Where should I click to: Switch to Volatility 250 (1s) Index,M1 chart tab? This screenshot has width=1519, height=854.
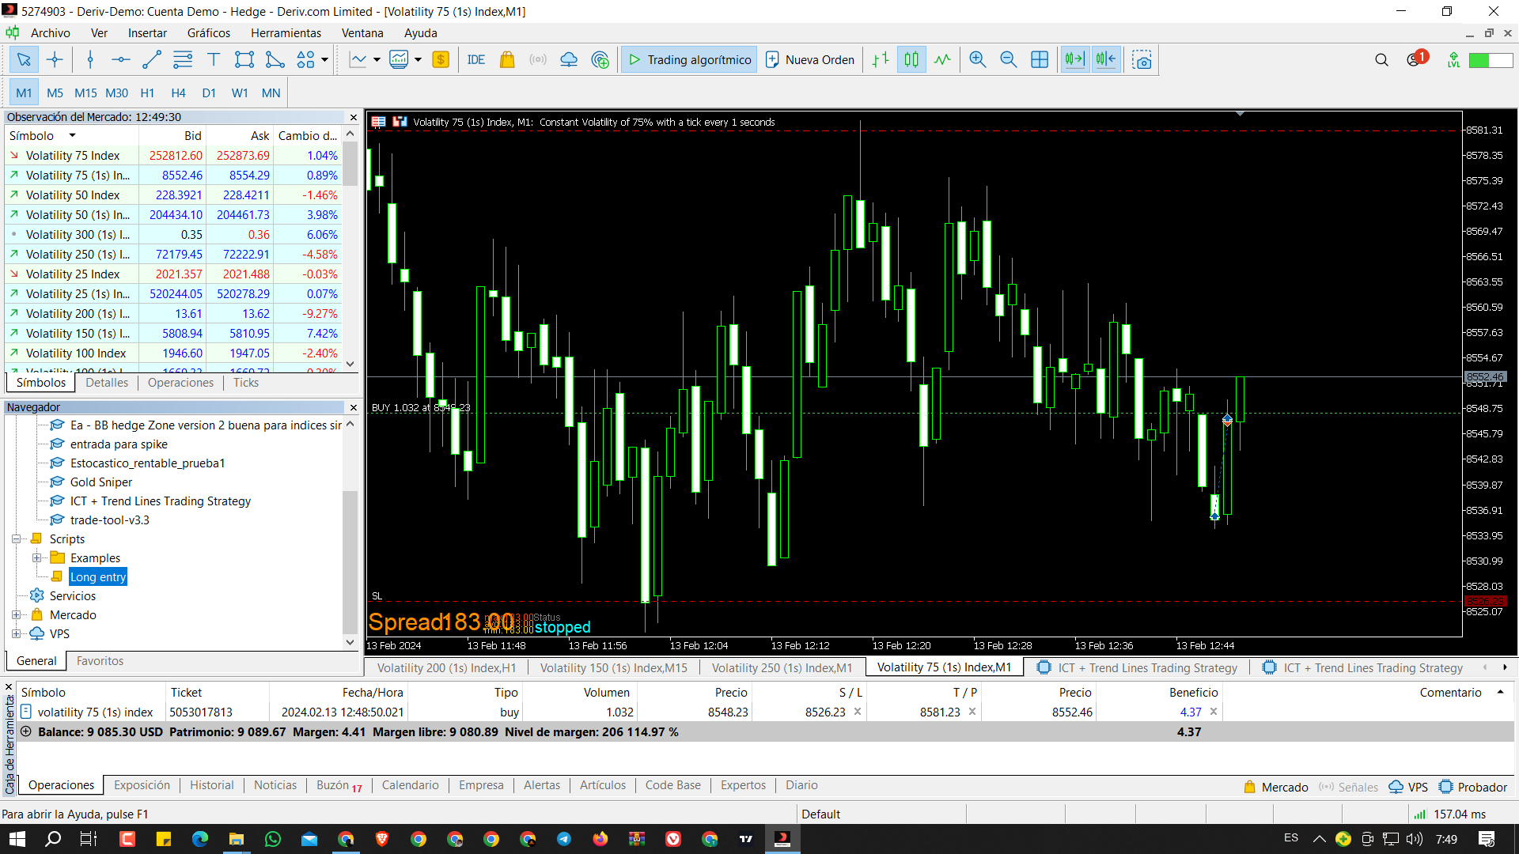tap(782, 668)
